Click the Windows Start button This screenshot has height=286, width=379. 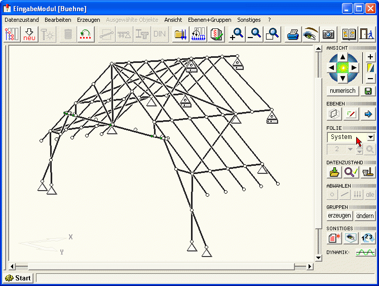(x=18, y=278)
